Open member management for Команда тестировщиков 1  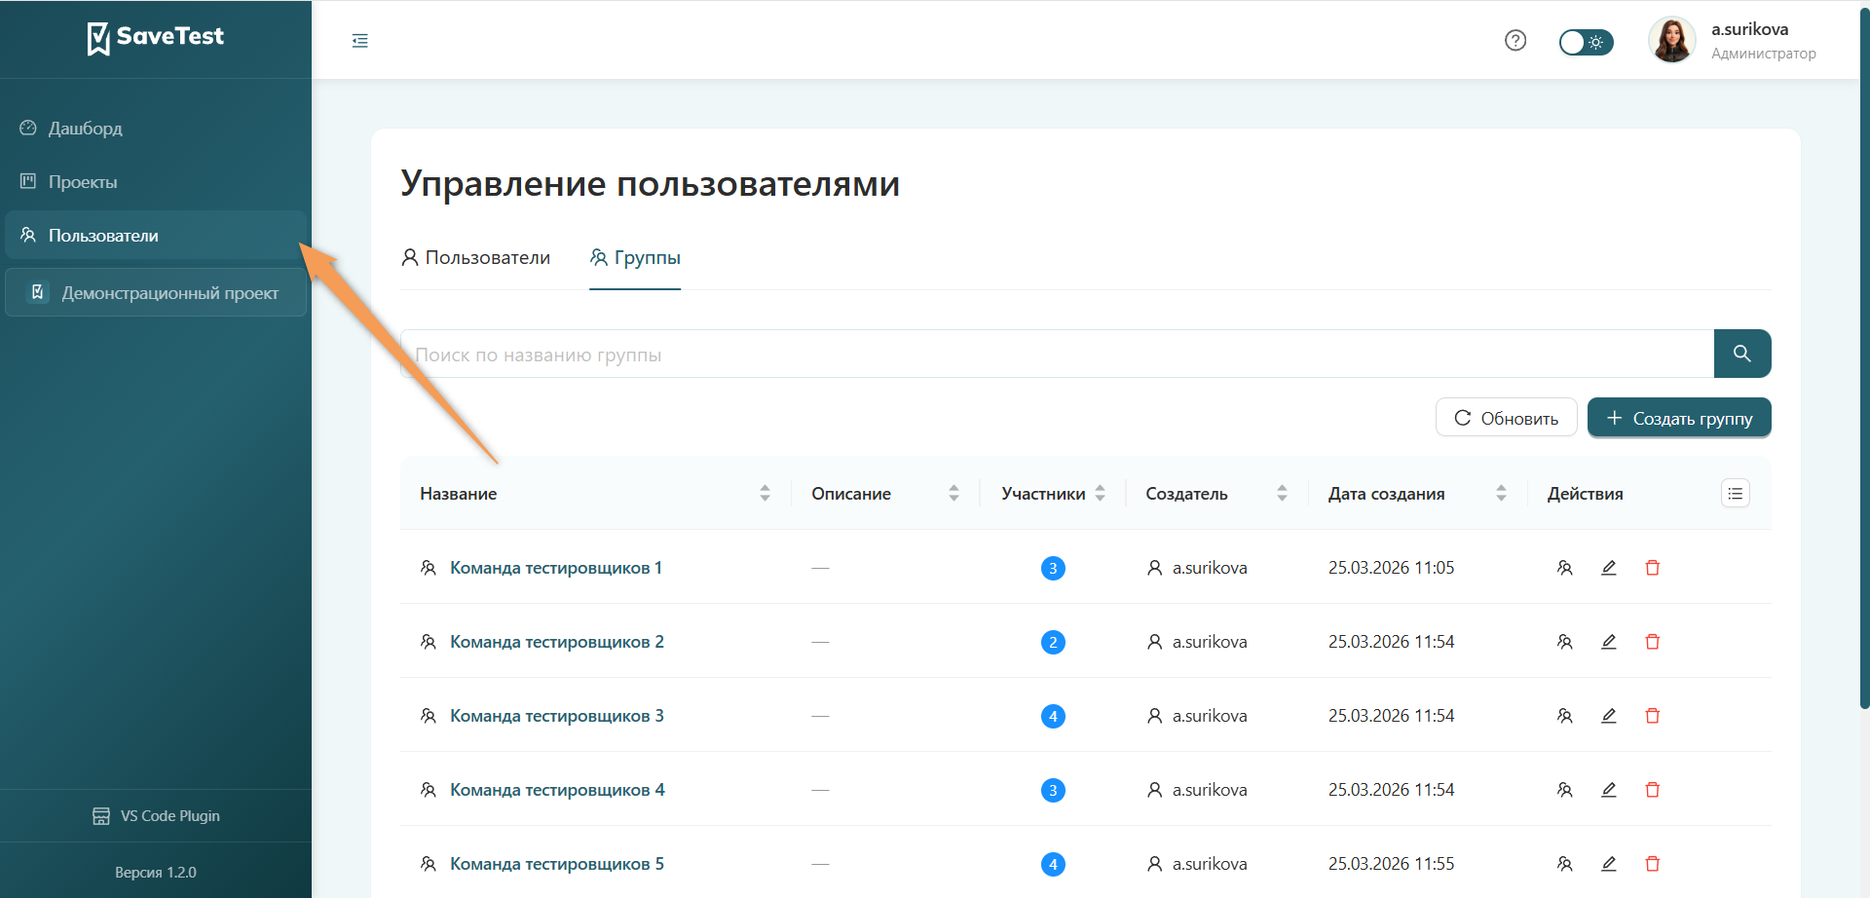click(x=1565, y=567)
